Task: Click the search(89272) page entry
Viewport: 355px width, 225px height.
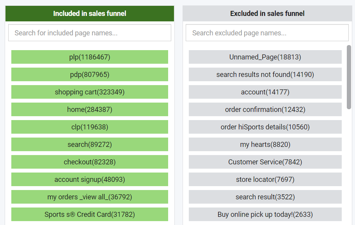Action: coord(90,144)
